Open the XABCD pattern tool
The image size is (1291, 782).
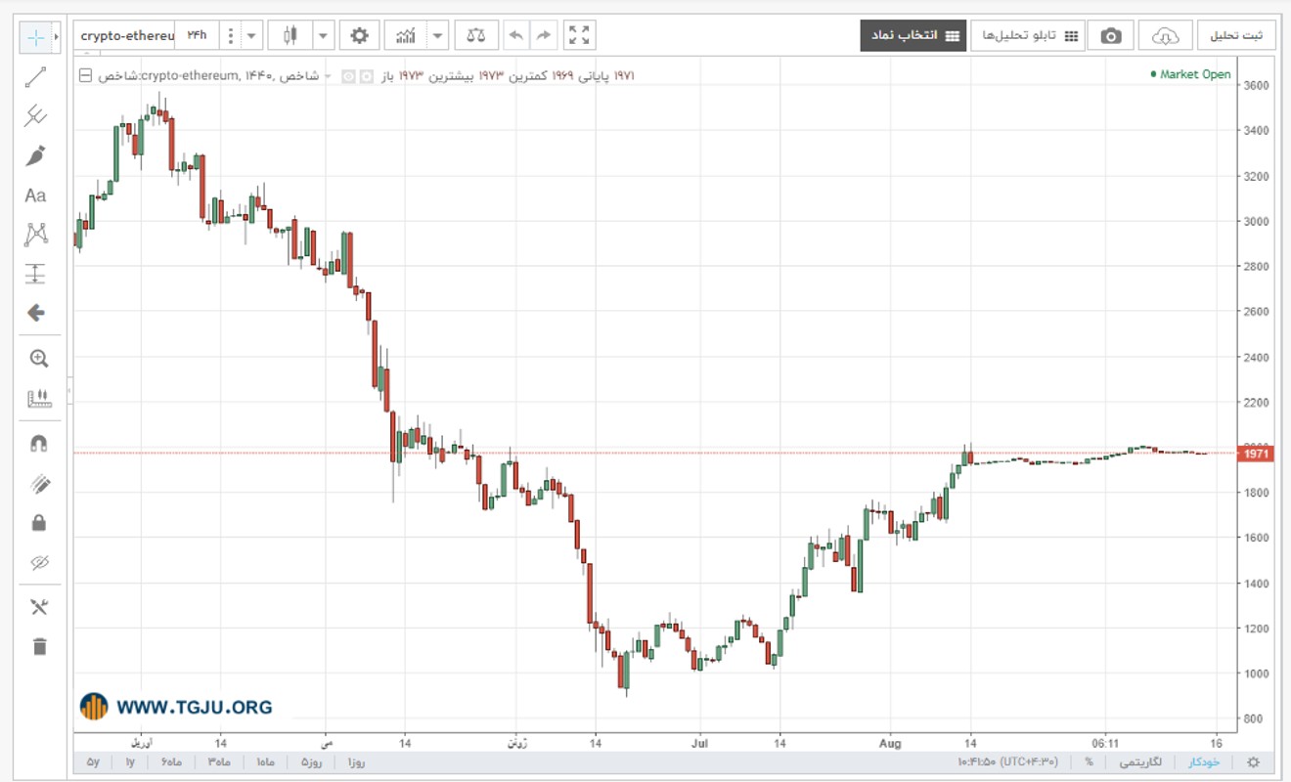point(35,235)
